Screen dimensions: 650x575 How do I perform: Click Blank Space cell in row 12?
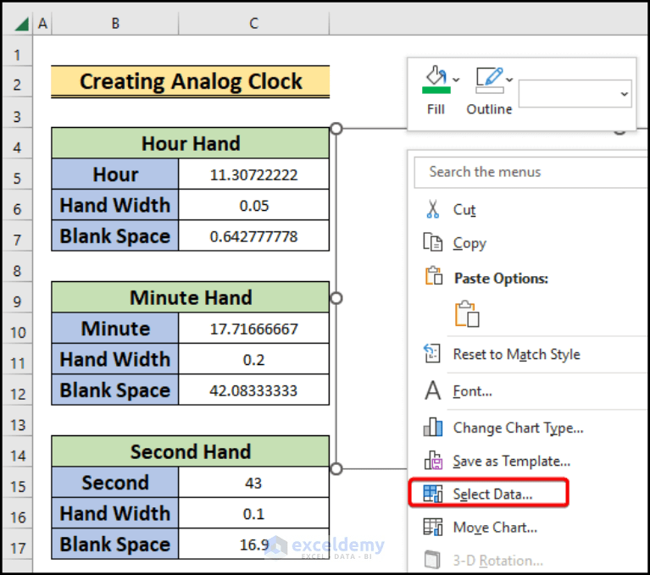tap(115, 390)
